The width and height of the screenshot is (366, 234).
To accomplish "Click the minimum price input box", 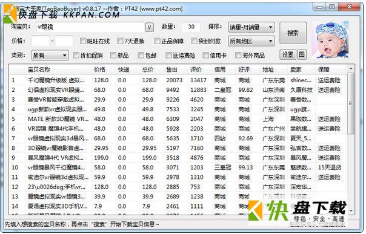I will [x=41, y=41].
